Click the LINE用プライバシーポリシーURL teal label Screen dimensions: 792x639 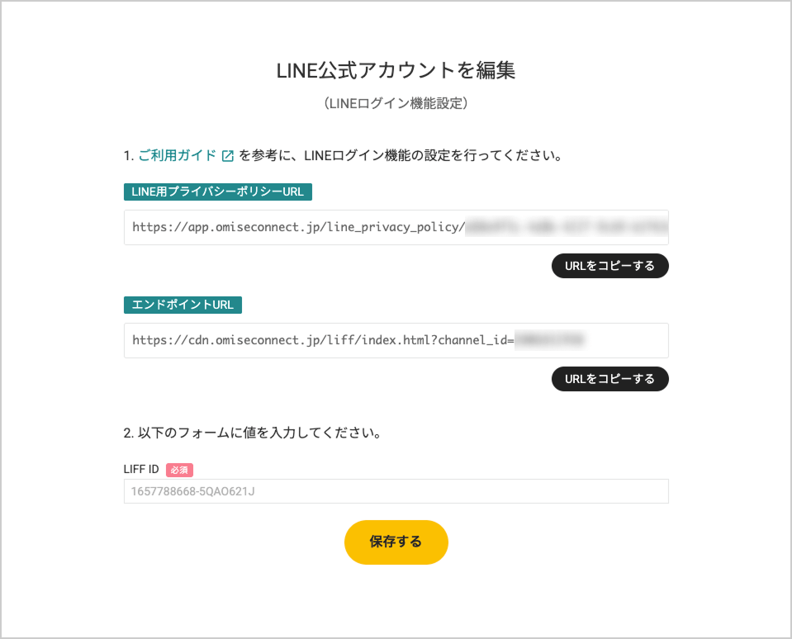pyautogui.click(x=218, y=192)
